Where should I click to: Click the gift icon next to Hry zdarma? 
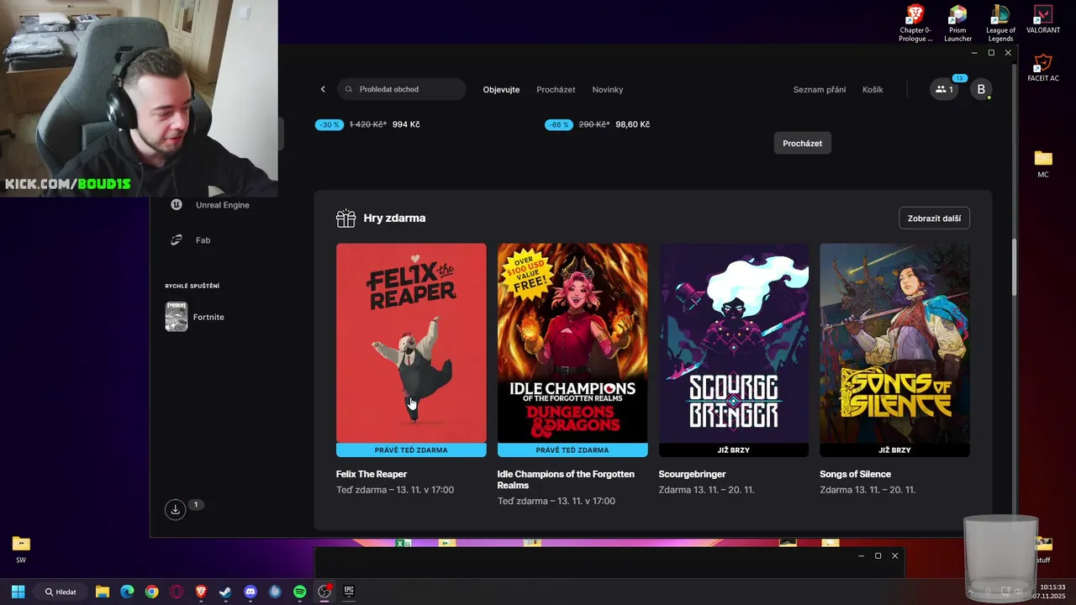(x=345, y=218)
